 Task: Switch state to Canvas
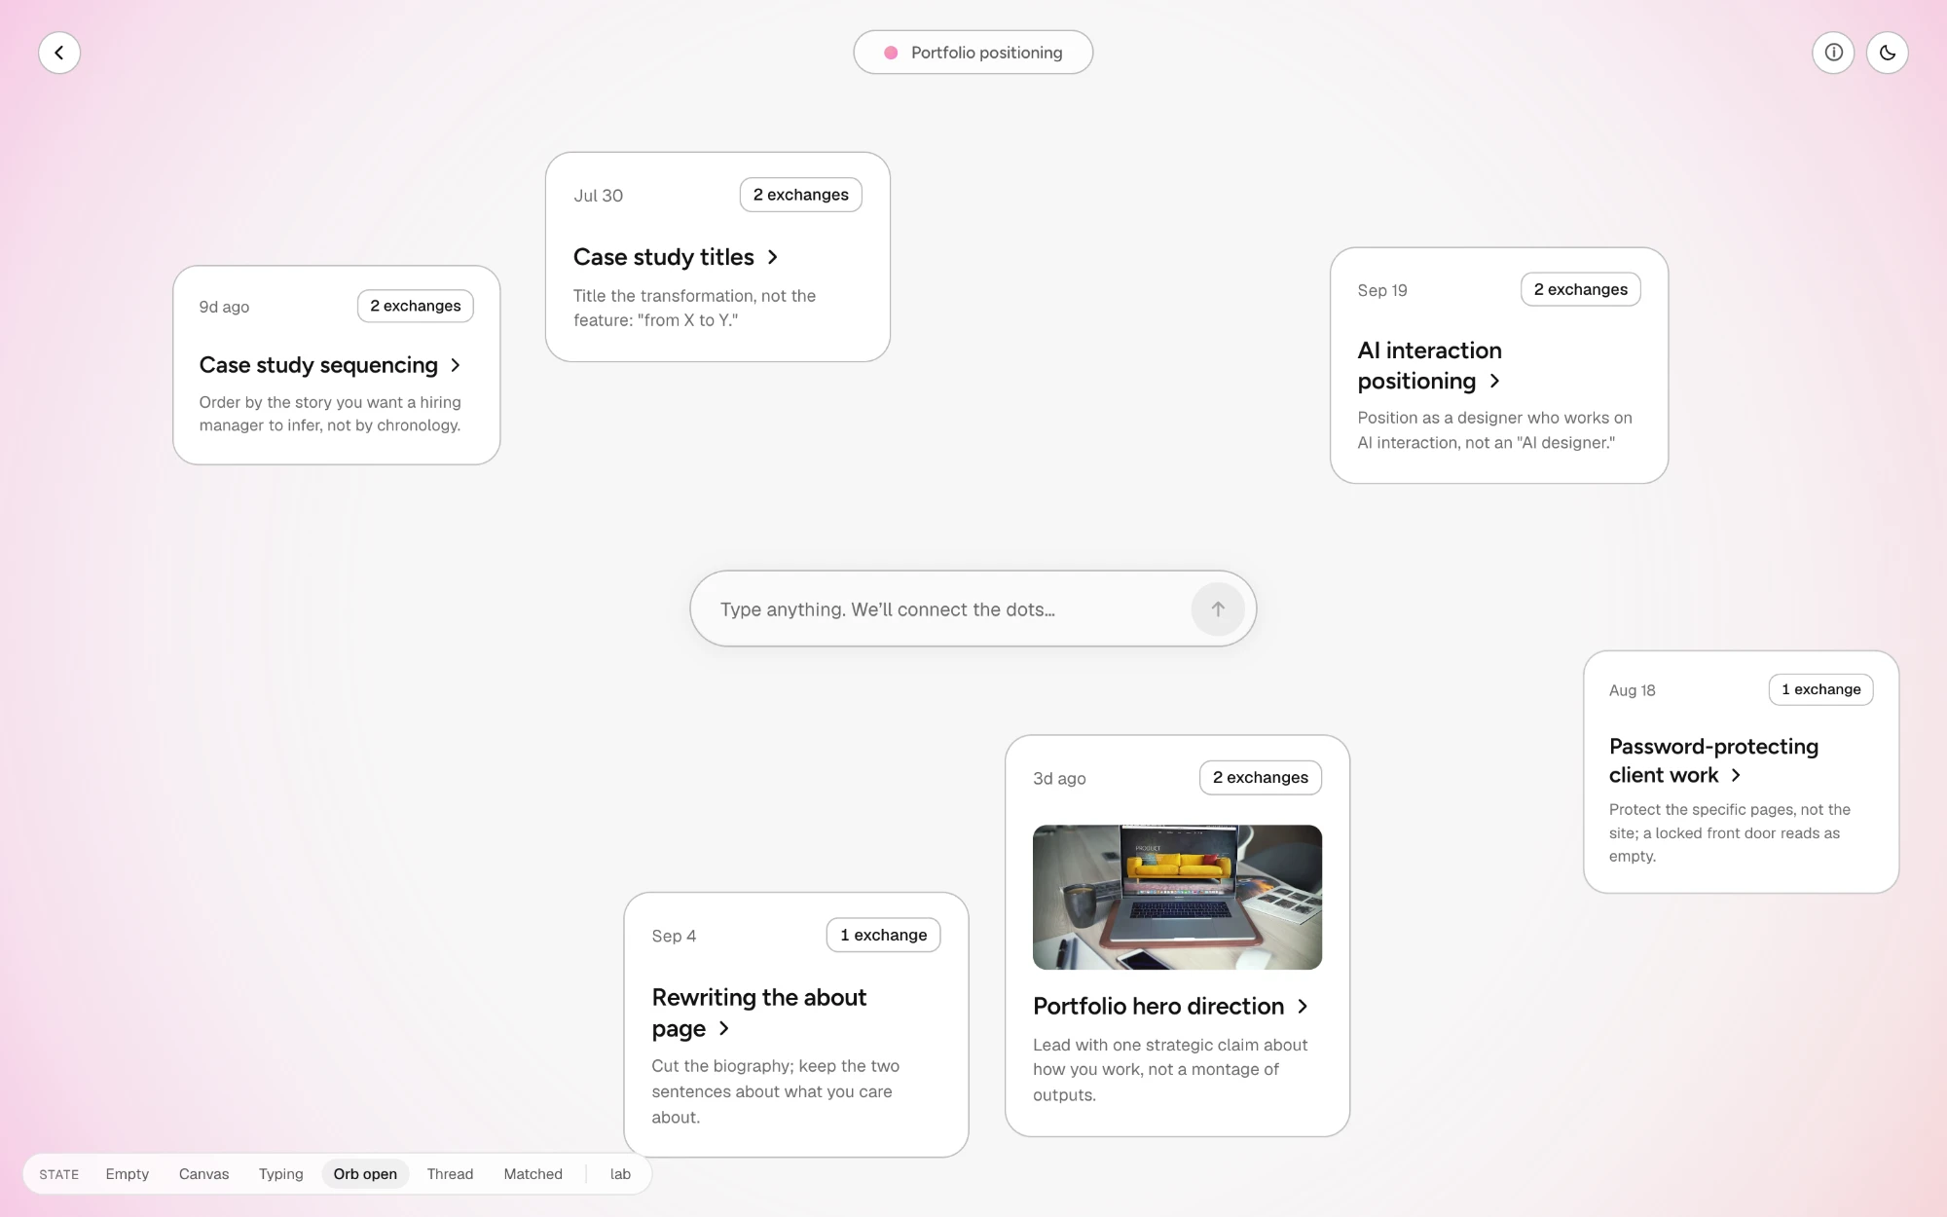tap(203, 1173)
